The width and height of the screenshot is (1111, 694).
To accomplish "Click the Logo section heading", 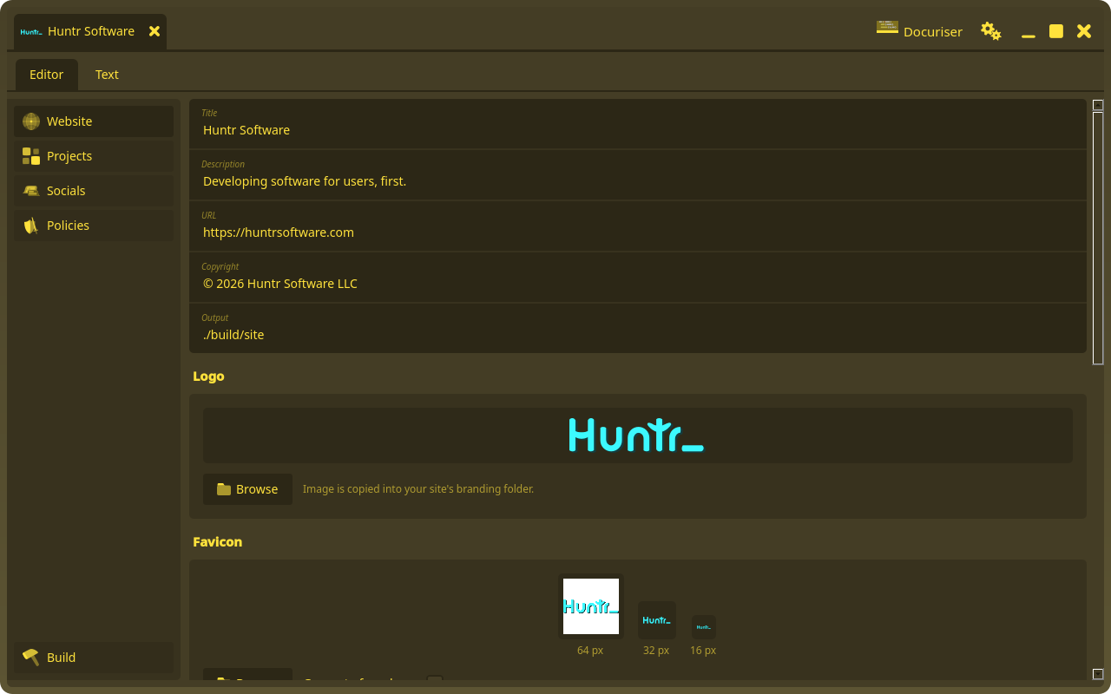I will coord(208,376).
